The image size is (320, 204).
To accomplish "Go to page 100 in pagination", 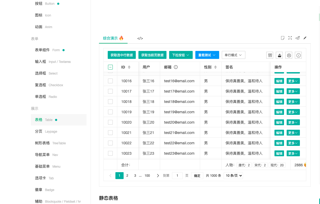I will pyautogui.click(x=147, y=176).
